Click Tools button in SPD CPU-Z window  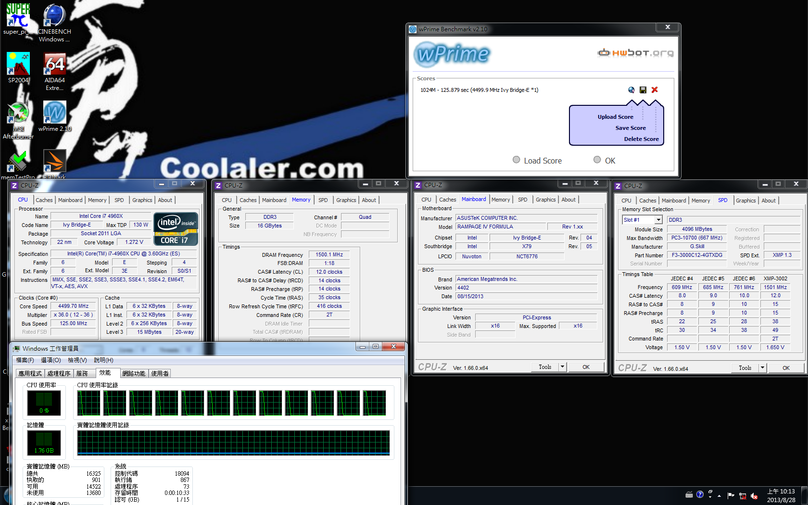coord(745,368)
